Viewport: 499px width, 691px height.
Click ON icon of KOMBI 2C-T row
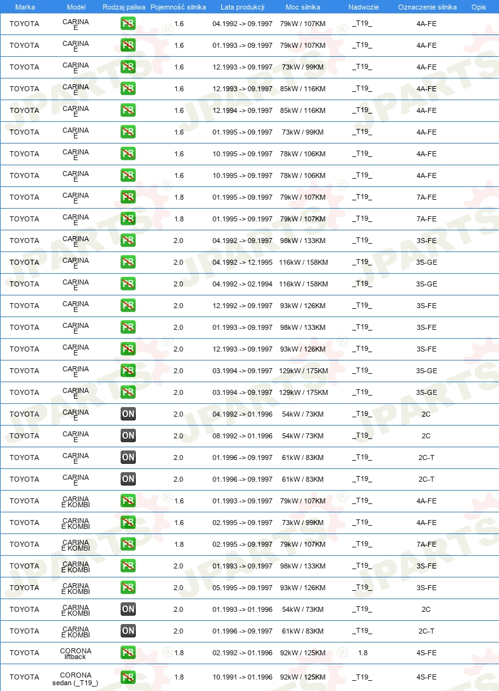click(128, 630)
